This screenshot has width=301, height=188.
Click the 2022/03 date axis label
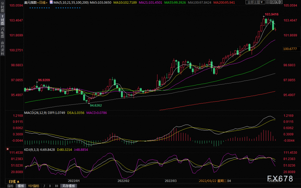(x=171, y=181)
